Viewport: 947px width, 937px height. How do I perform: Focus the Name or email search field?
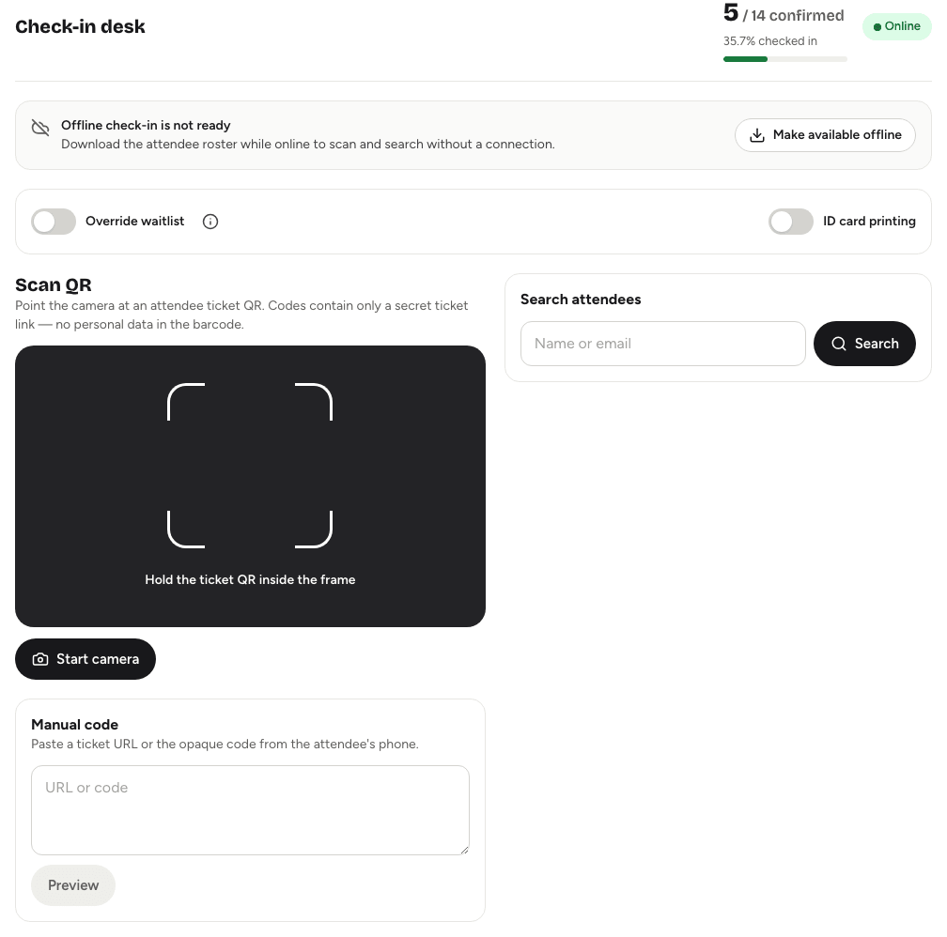(x=663, y=344)
